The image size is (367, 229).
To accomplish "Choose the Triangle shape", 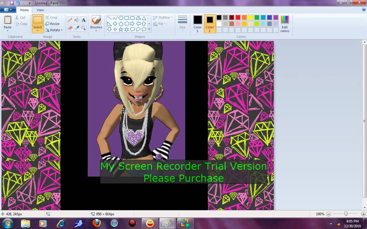I will (x=144, y=18).
